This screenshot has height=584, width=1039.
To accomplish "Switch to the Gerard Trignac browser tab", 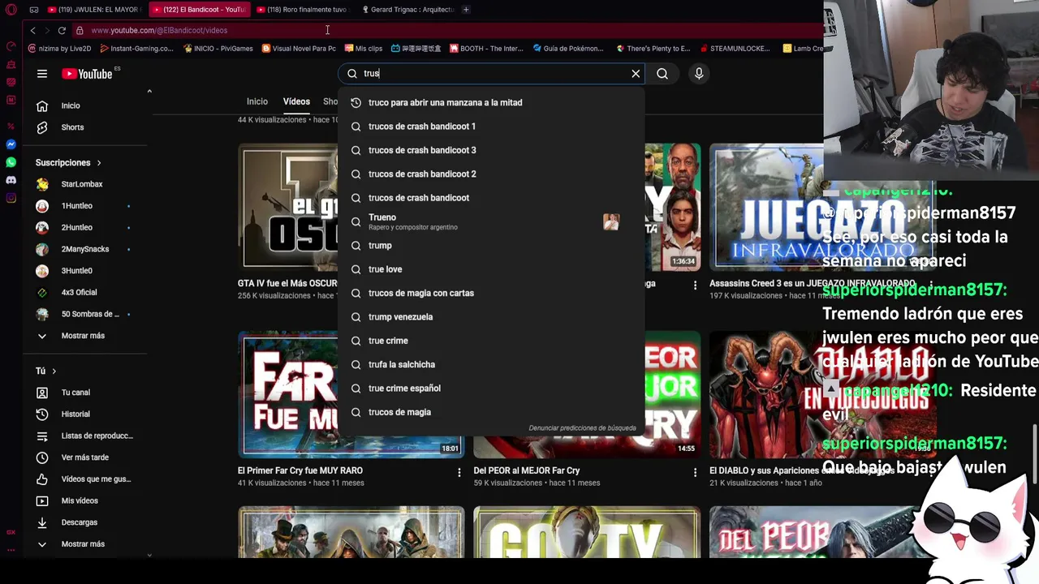I will point(407,10).
